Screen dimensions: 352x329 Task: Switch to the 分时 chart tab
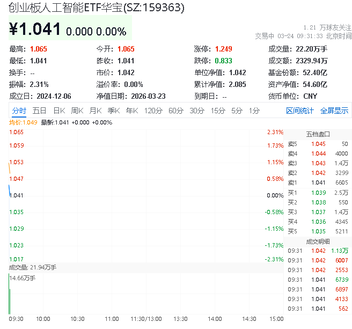[x=19, y=111]
